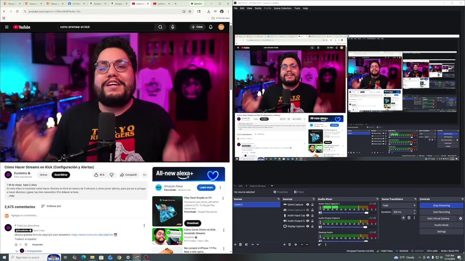Open options menu for Play Clash Royale ad
465x261 pixels.
(223, 198)
